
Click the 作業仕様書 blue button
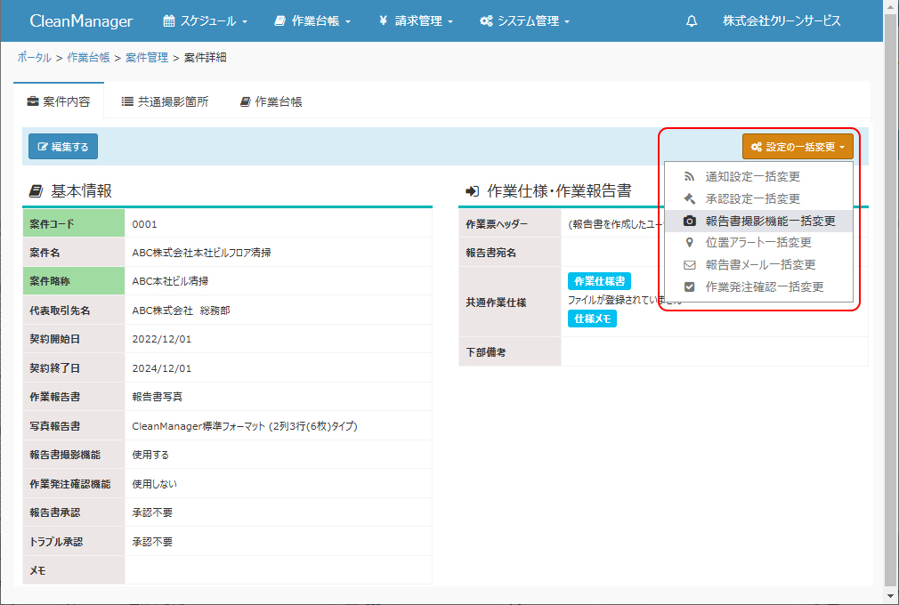tap(599, 281)
